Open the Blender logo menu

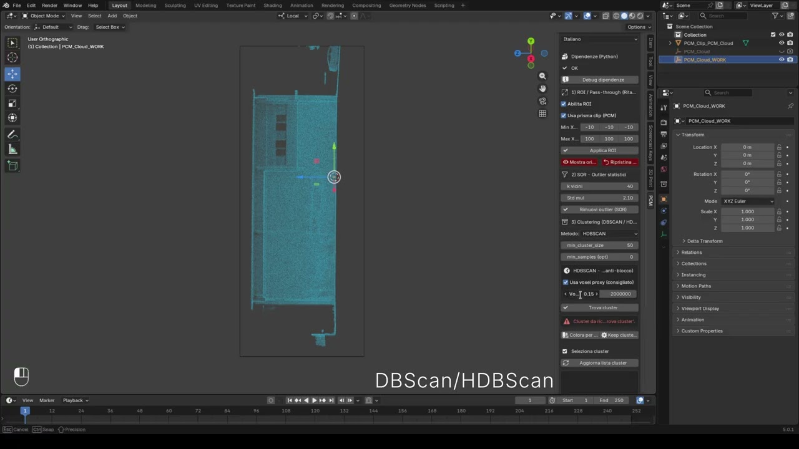[x=6, y=5]
